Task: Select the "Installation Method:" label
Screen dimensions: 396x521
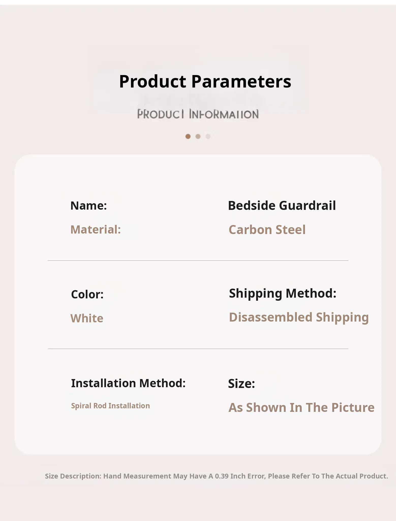Action: [128, 383]
